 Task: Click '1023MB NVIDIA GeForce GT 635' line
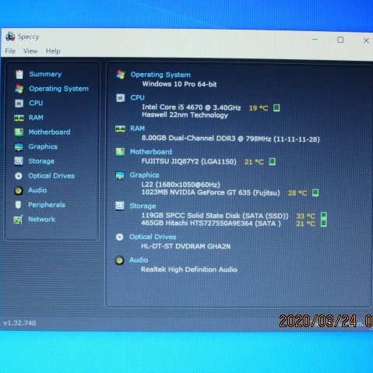coord(210,192)
